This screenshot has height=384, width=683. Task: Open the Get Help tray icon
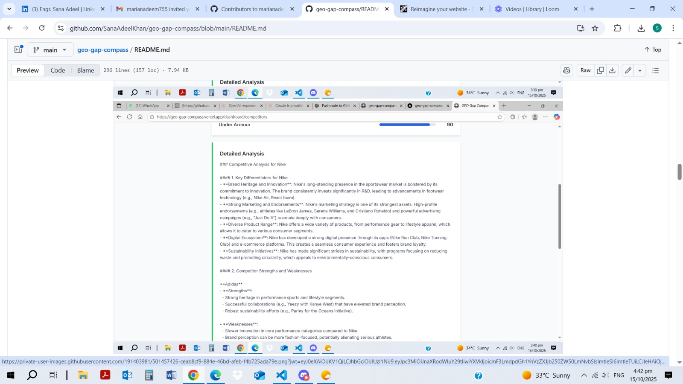click(x=479, y=375)
